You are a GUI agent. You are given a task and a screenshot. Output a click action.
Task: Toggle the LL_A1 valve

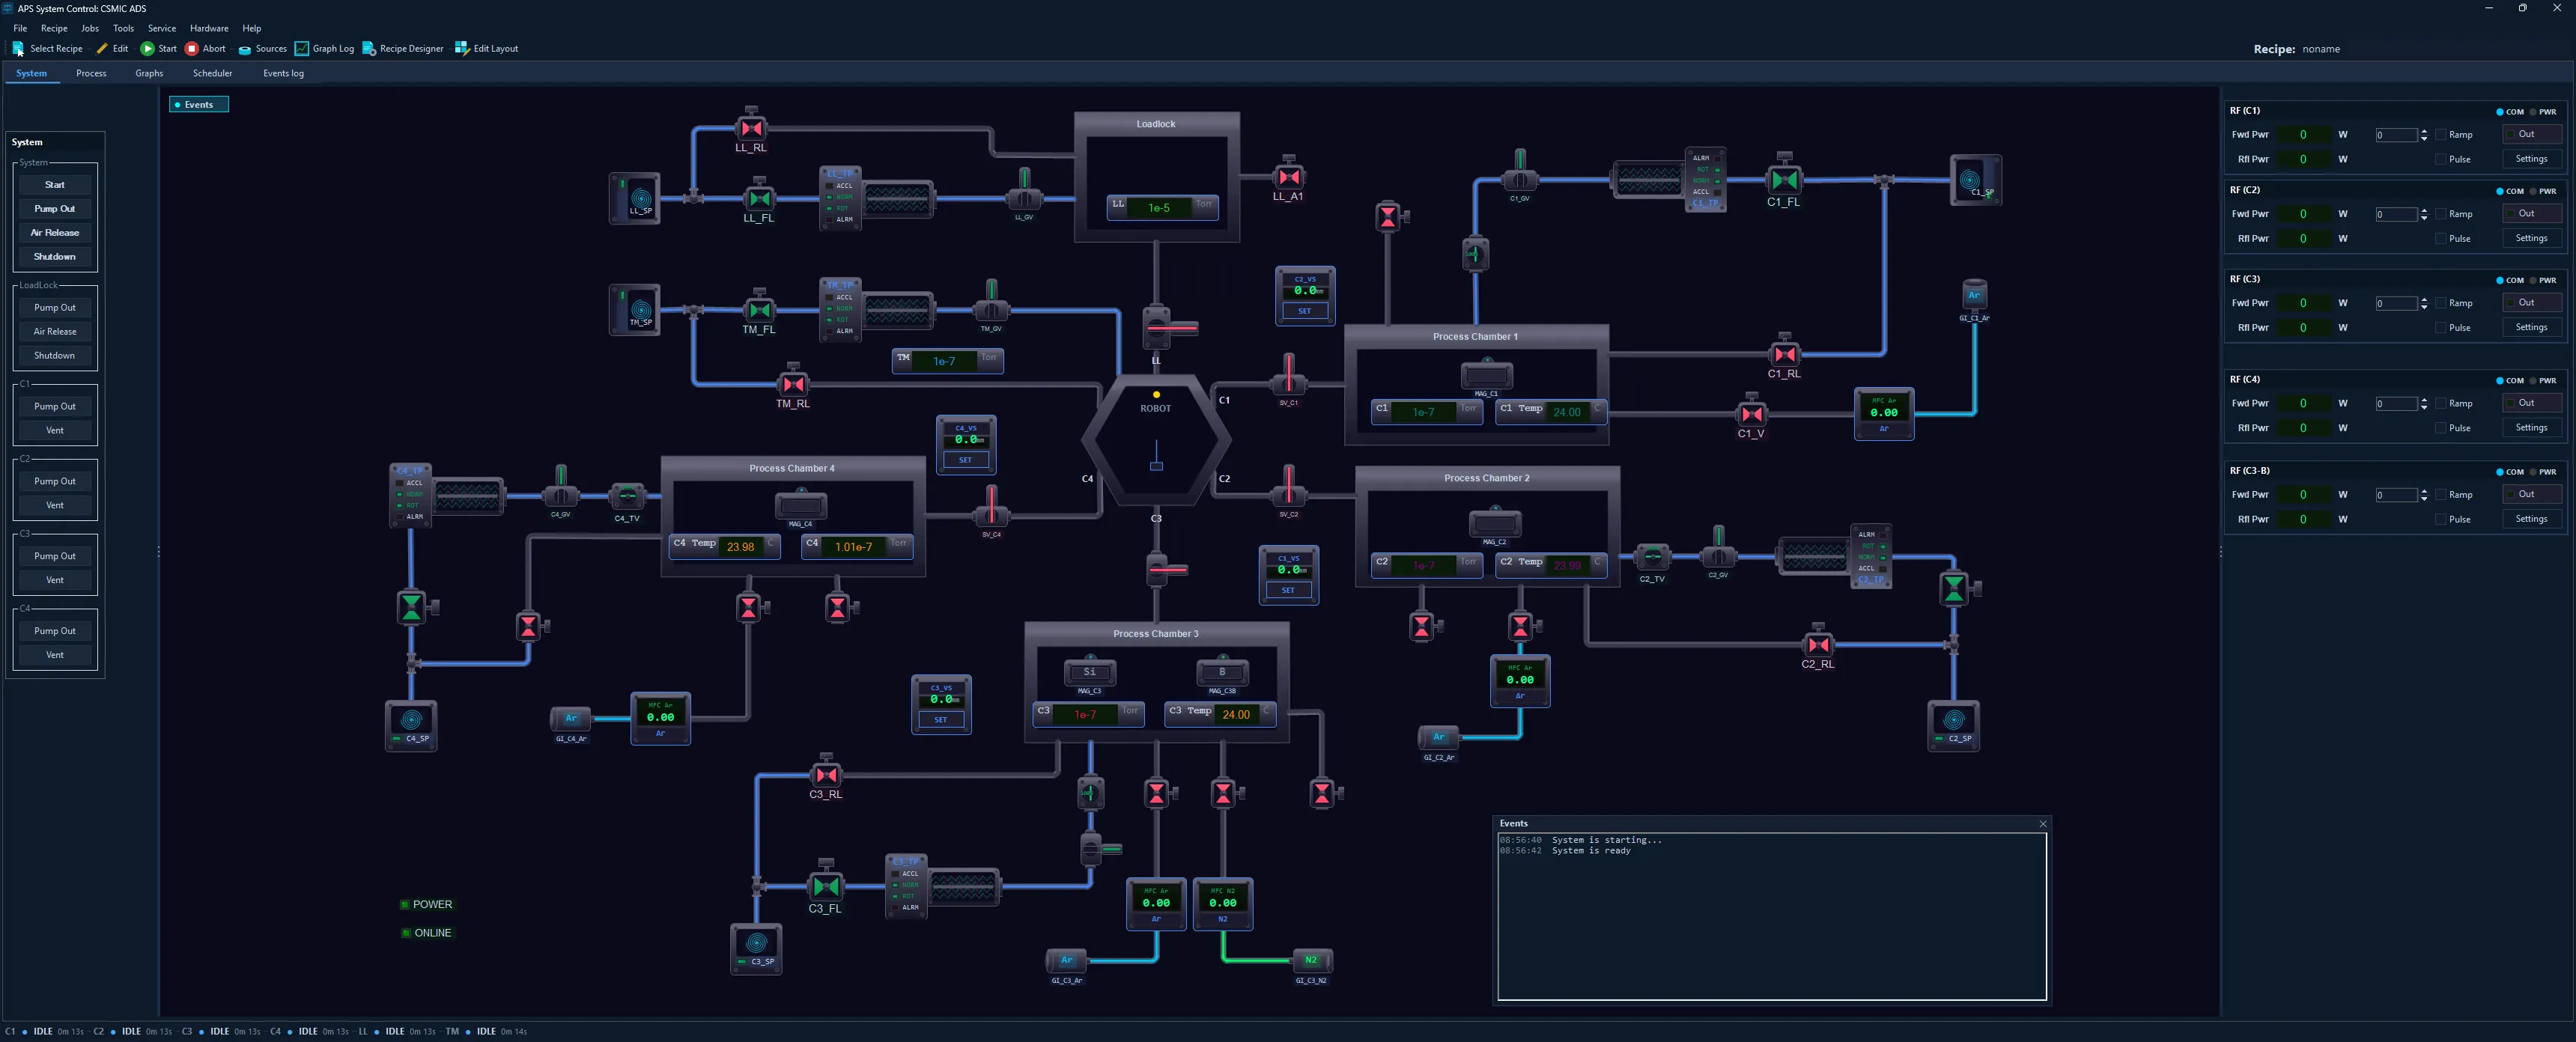1289,176
